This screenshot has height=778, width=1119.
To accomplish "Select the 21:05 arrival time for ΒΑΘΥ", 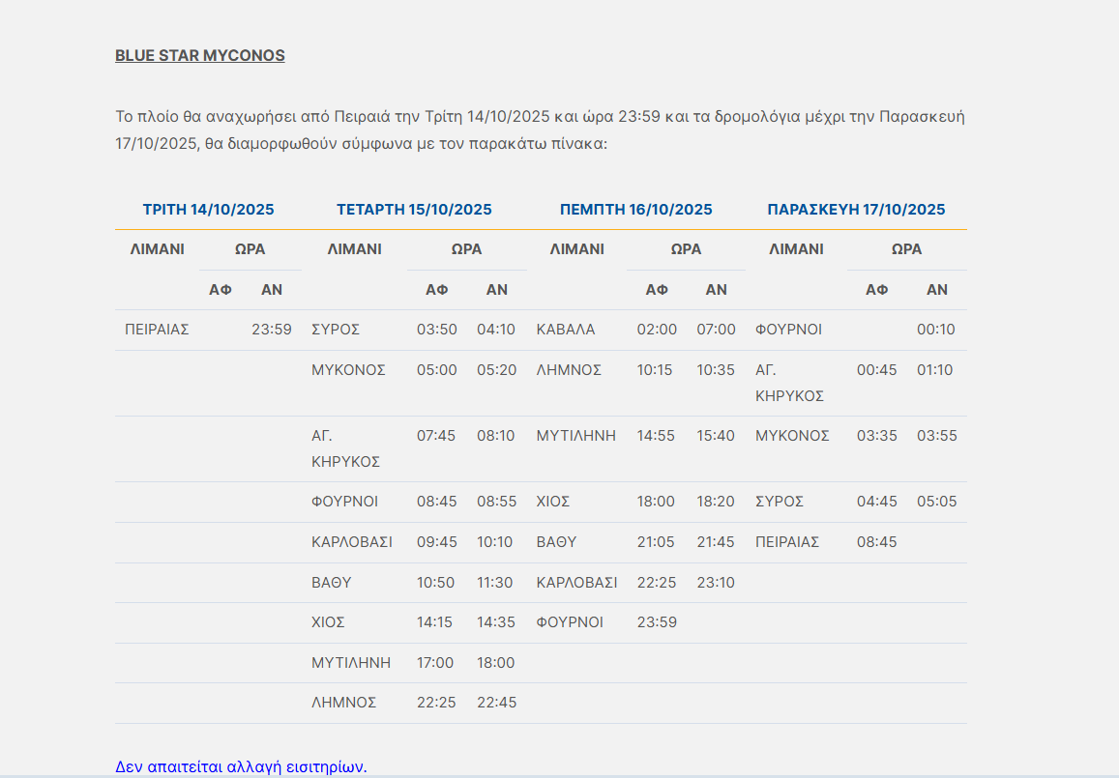I will [656, 542].
